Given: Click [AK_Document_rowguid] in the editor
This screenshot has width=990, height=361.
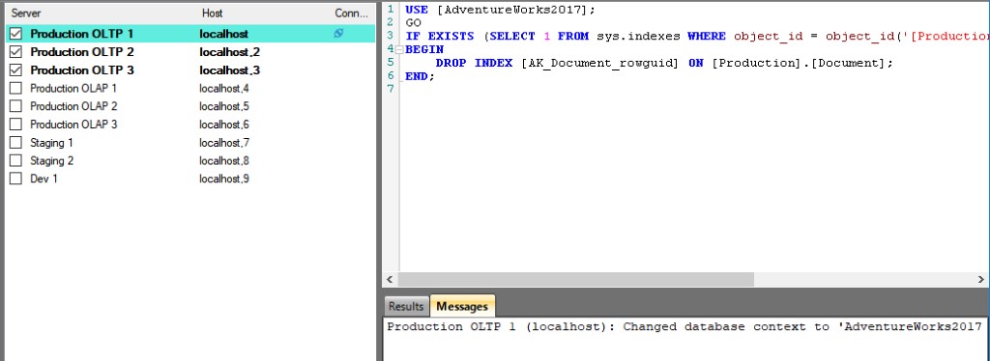Looking at the screenshot, I should tap(599, 63).
